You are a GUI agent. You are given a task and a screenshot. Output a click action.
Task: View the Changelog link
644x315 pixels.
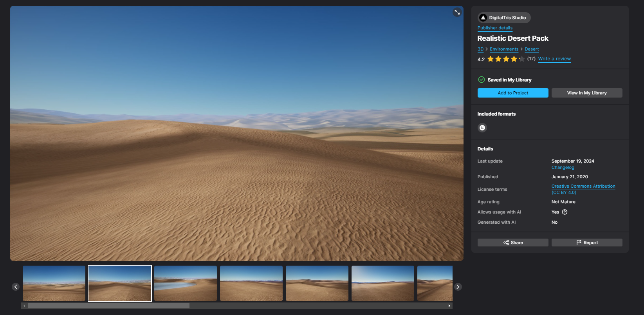pyautogui.click(x=563, y=168)
